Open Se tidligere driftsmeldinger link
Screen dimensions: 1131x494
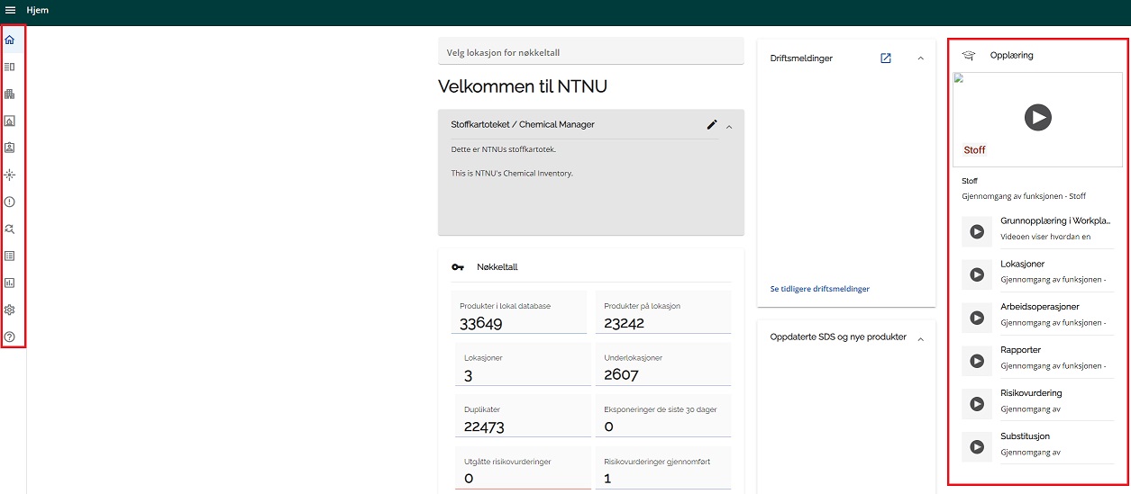[819, 289]
